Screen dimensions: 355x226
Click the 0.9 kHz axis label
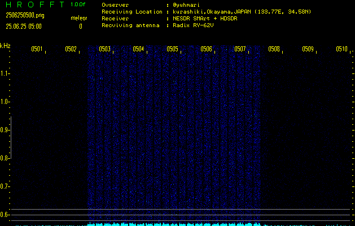click(4, 130)
